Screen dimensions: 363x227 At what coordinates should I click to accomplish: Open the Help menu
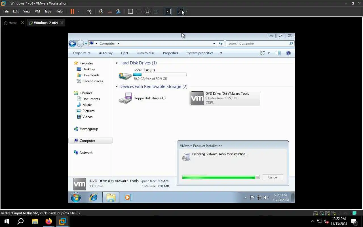(x=59, y=11)
